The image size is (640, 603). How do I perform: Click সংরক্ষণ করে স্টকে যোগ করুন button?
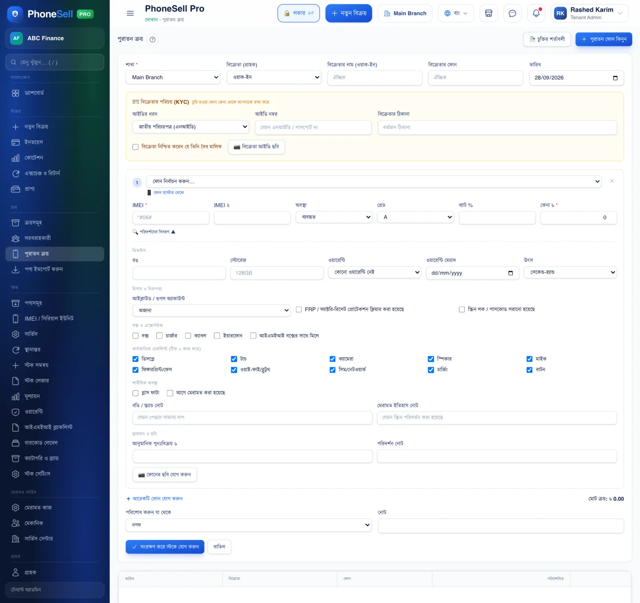[x=165, y=547]
